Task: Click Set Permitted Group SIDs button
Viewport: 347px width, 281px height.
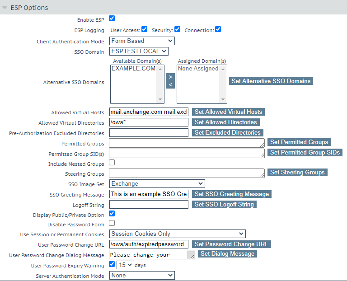Action: click(305, 152)
